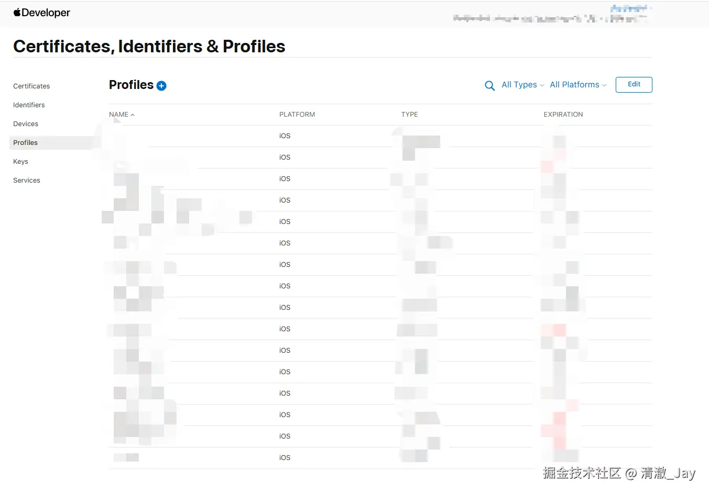Screen dimensions: 709x494
Task: Select the last iOS profile row
Action: pyautogui.click(x=380, y=458)
